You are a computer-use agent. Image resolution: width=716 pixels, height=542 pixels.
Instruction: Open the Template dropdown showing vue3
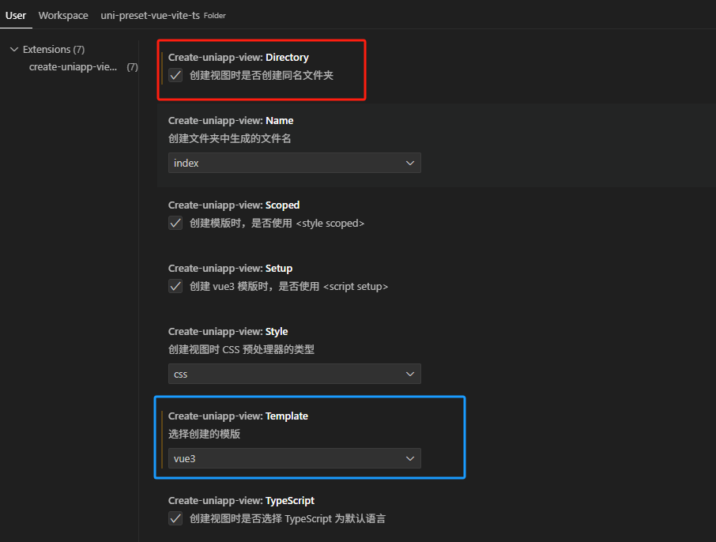295,458
